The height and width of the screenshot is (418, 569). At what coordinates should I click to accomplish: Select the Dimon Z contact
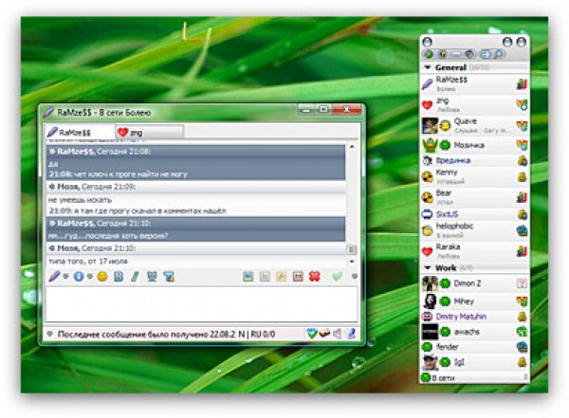474,283
